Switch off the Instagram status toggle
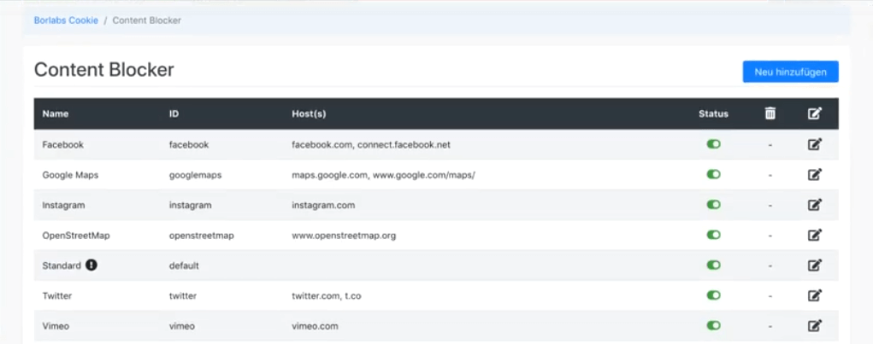The image size is (873, 344). click(x=713, y=205)
